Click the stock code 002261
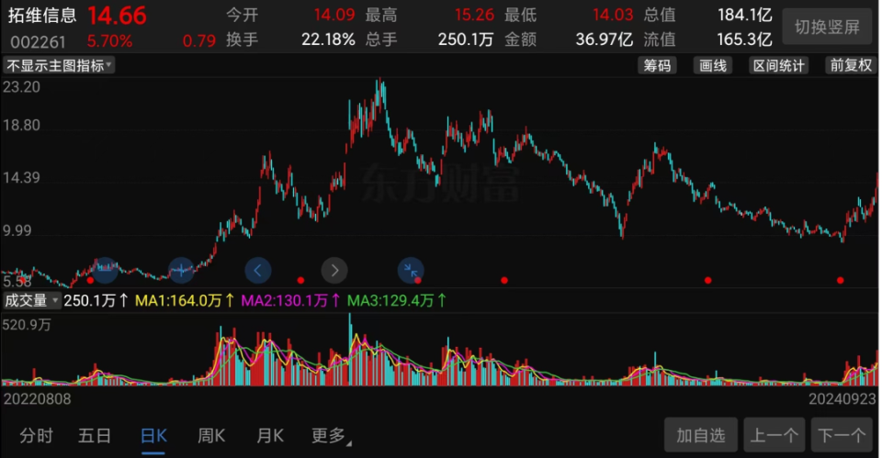This screenshot has width=882, height=458. pyautogui.click(x=38, y=42)
